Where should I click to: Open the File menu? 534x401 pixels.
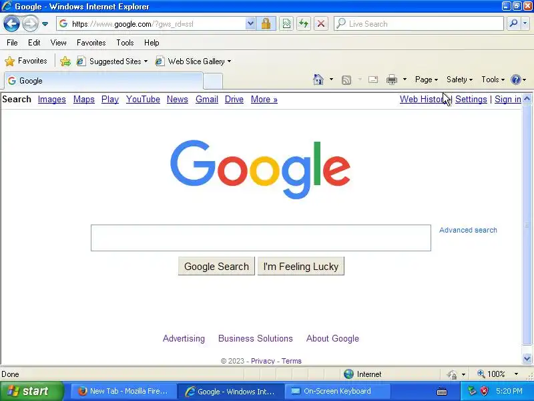click(x=12, y=43)
